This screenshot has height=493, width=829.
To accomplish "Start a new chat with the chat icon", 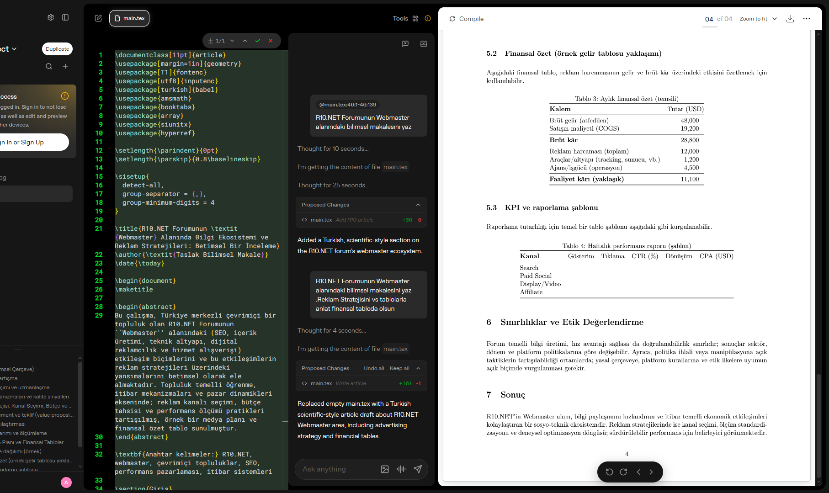I will click(405, 44).
